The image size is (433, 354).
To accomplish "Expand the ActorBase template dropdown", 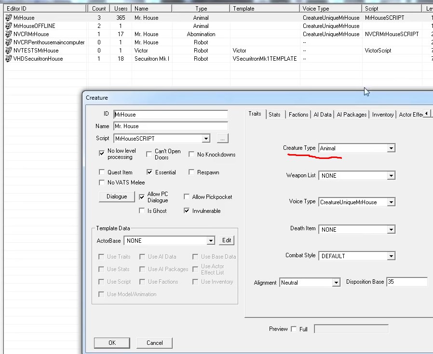I will [211, 241].
